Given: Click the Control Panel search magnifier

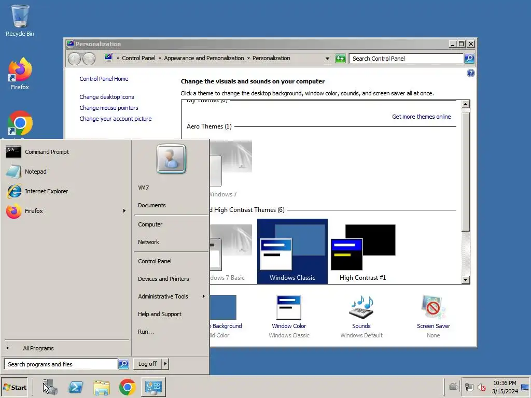Looking at the screenshot, I should click(x=469, y=59).
